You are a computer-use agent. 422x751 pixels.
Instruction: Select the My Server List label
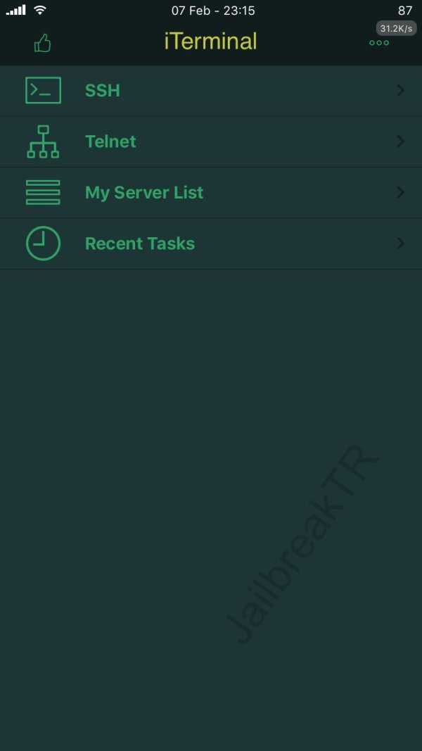(x=144, y=193)
